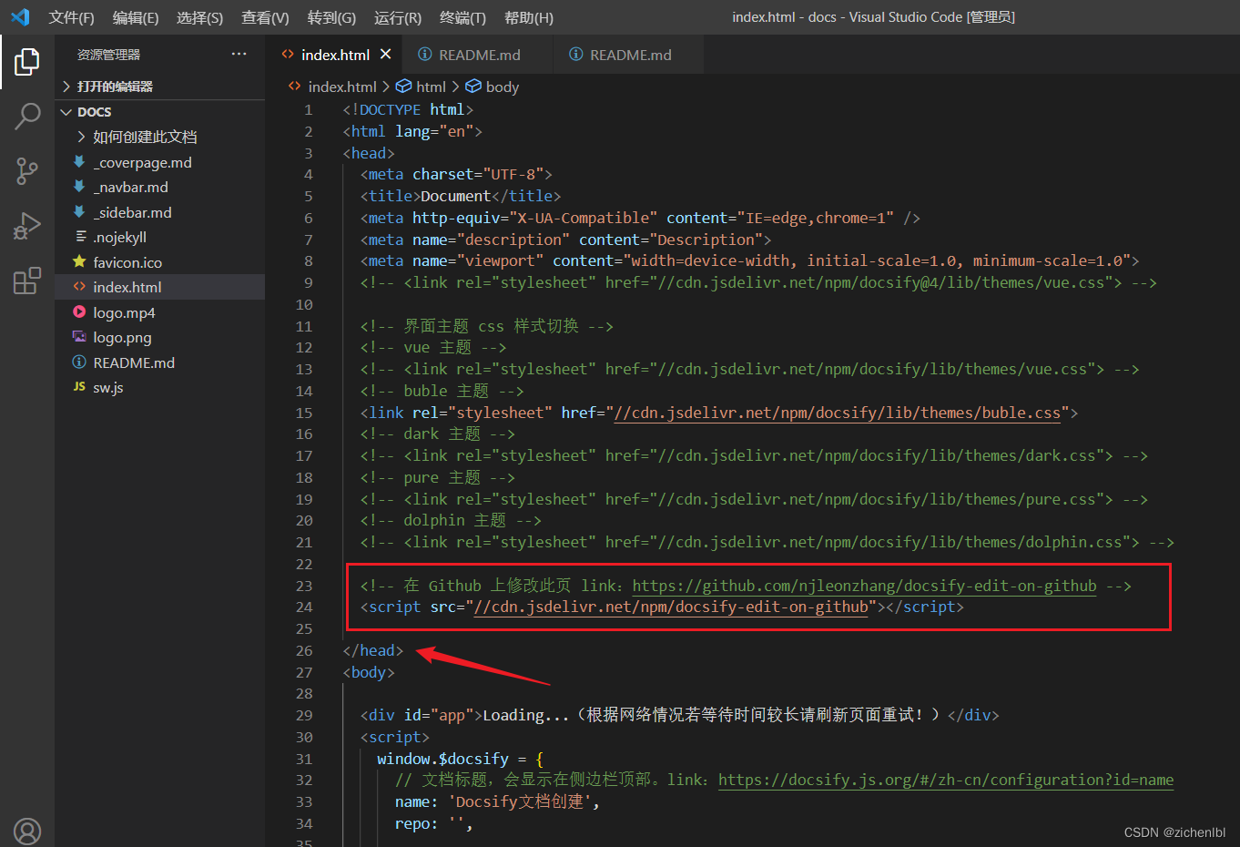Open the 终端(T) menu
The width and height of the screenshot is (1240, 847).
(x=462, y=17)
